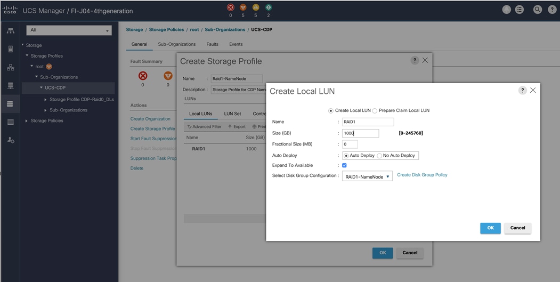Click the Create Organization action link
Image resolution: width=560 pixels, height=282 pixels.
tap(150, 119)
